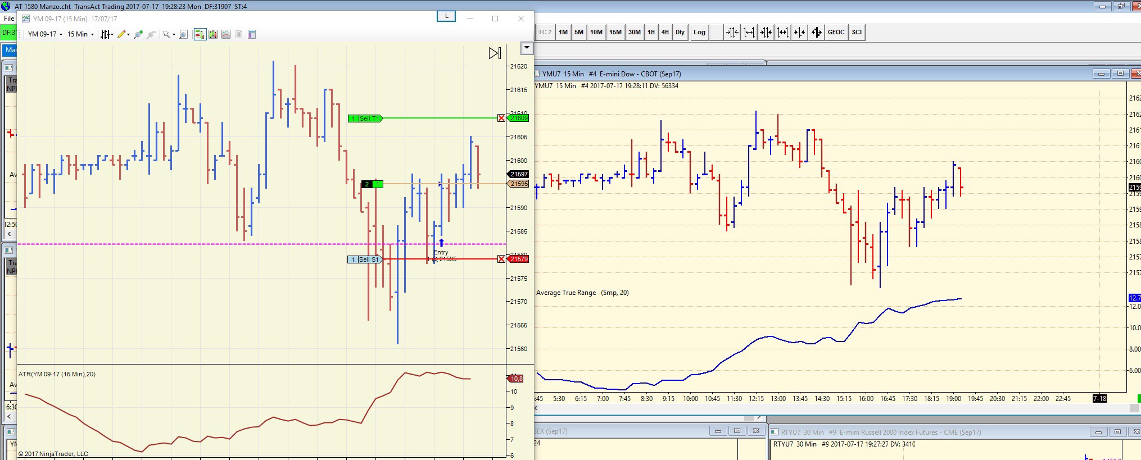Image resolution: width=1141 pixels, height=460 pixels.
Task: Open the candlestick indicators icon
Action: [213, 34]
